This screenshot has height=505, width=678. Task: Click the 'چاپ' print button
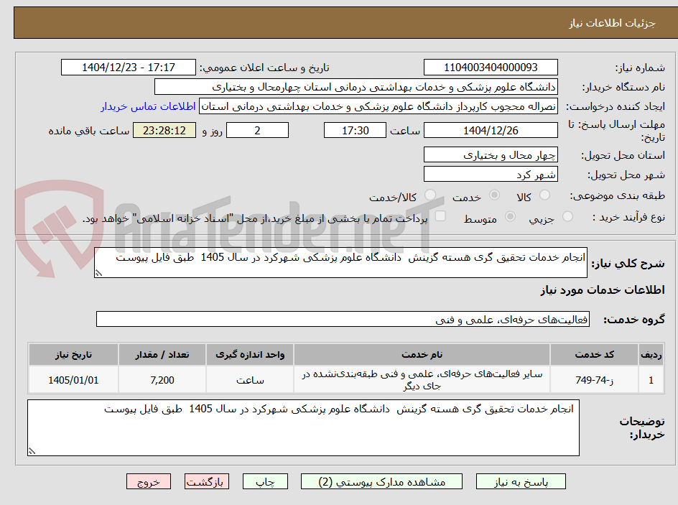coord(265,481)
